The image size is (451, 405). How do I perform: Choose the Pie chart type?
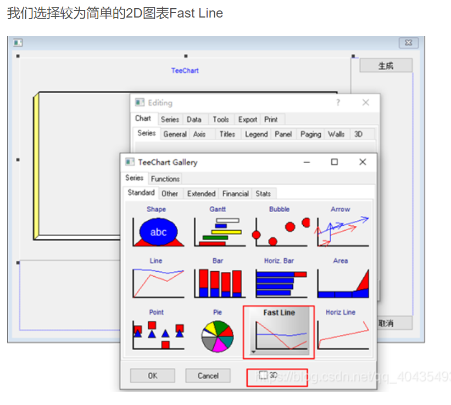(218, 329)
